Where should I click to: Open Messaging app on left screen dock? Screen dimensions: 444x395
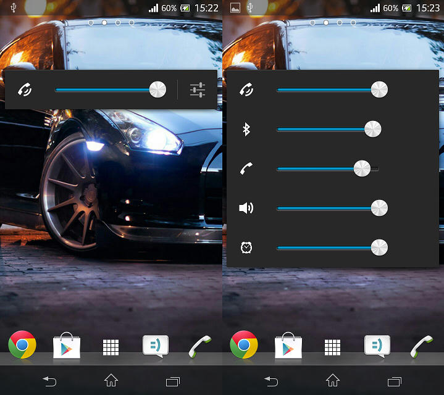point(156,346)
